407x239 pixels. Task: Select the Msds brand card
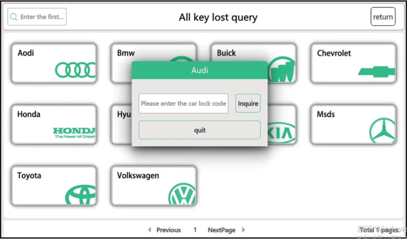353,124
